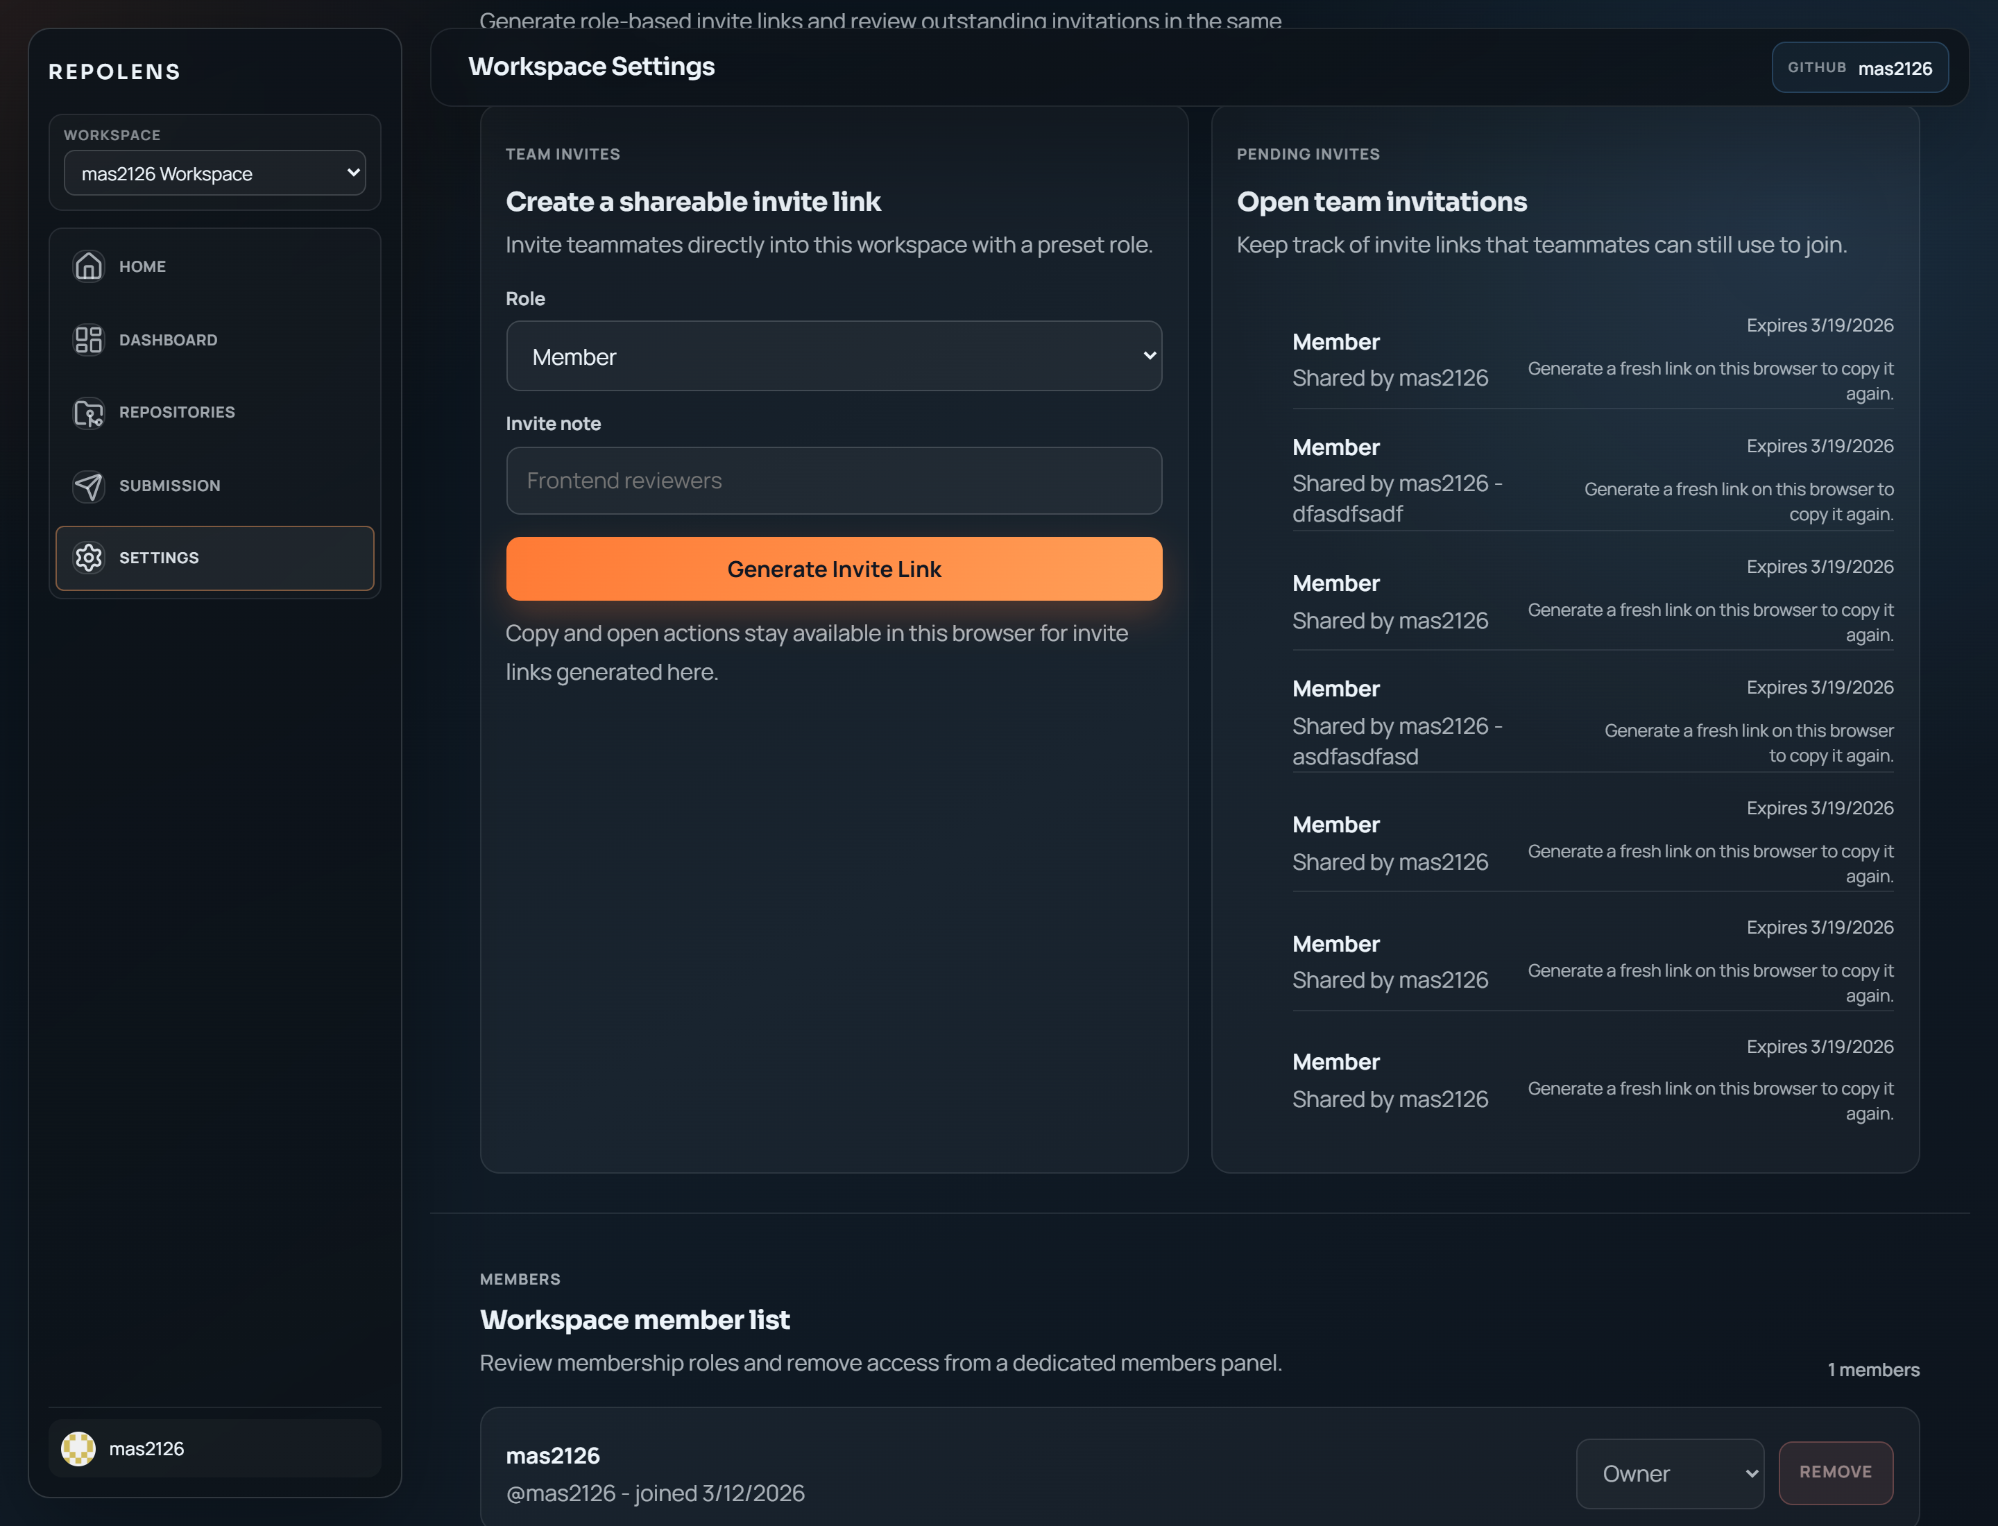
Task: Open the mas2126 Workspace selector
Action: [x=214, y=173]
